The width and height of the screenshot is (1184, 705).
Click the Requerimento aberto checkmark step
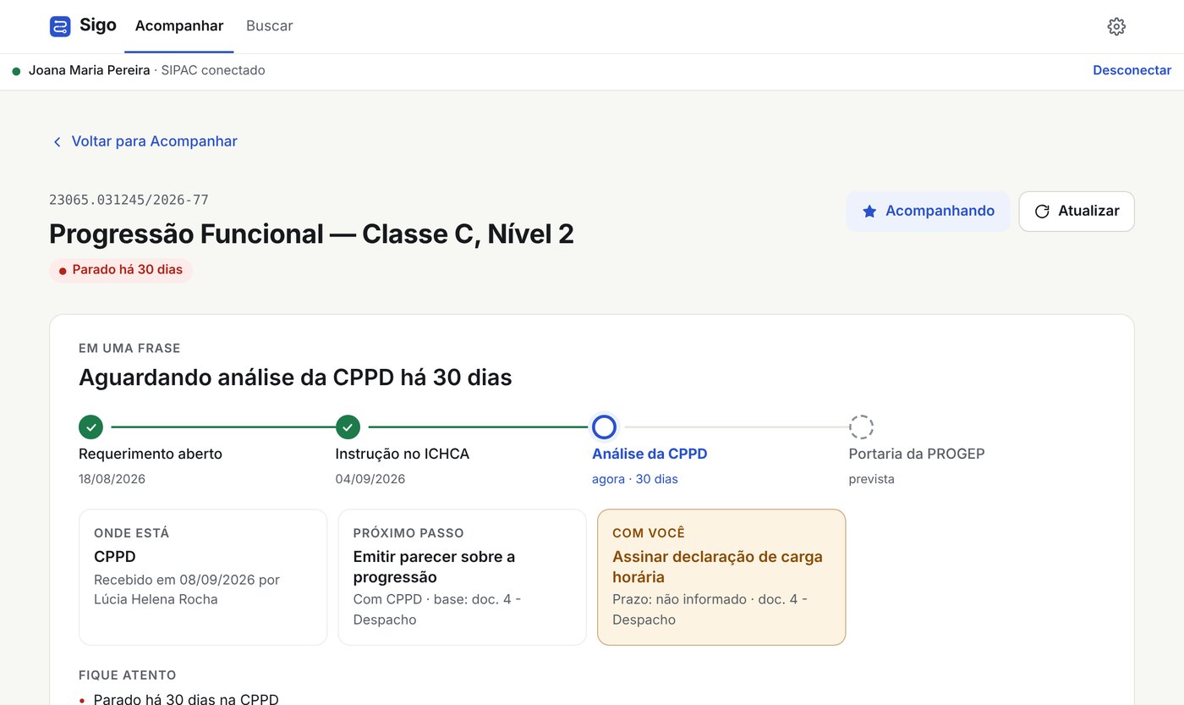tap(90, 427)
